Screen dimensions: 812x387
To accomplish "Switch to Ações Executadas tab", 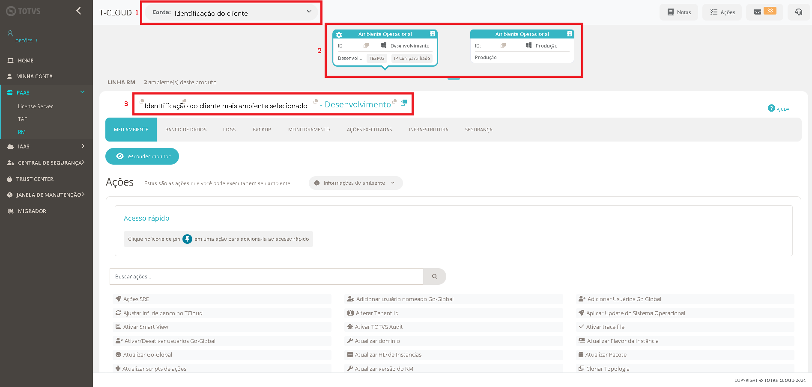I will [x=369, y=130].
